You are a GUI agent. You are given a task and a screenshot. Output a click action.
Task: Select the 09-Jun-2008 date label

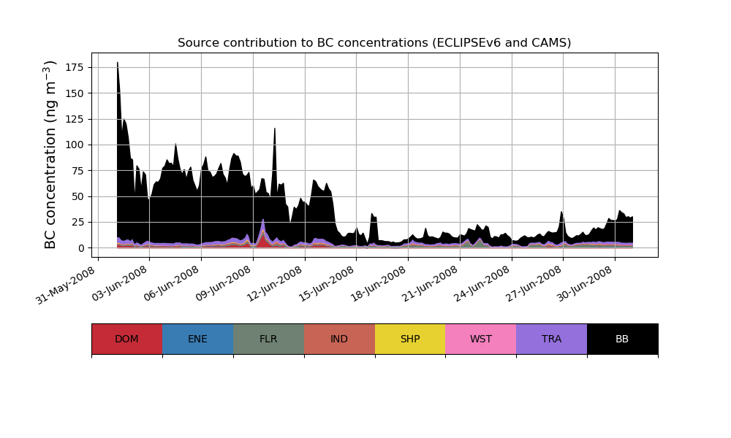point(223,283)
